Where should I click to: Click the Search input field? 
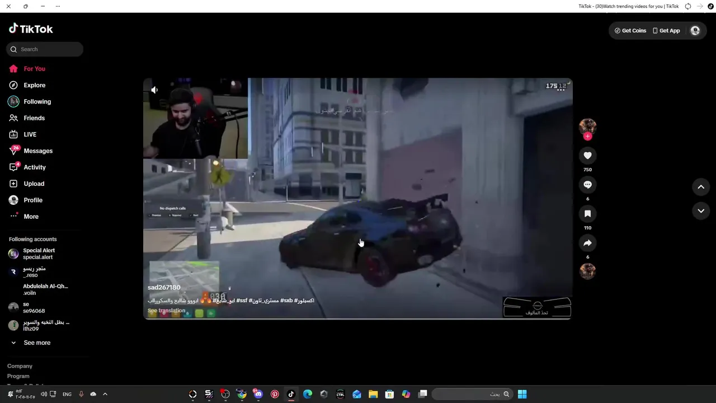(x=45, y=49)
